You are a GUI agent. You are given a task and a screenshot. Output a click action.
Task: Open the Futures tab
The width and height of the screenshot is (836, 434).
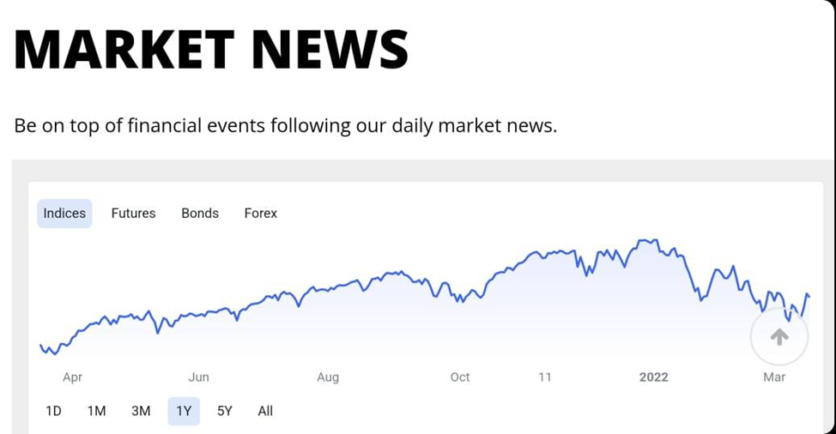pos(133,213)
